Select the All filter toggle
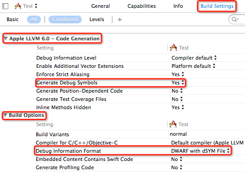The height and width of the screenshot is (172, 245). point(34,20)
